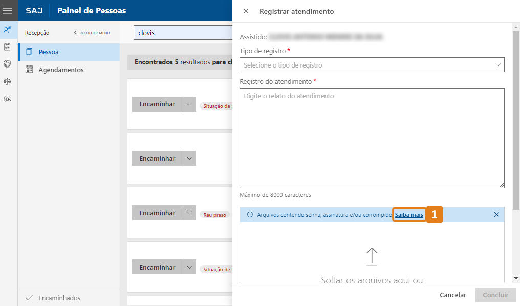Viewport: 520px width, 306px height.
Task: Close the Registrar atendimento panel
Action: click(246, 11)
